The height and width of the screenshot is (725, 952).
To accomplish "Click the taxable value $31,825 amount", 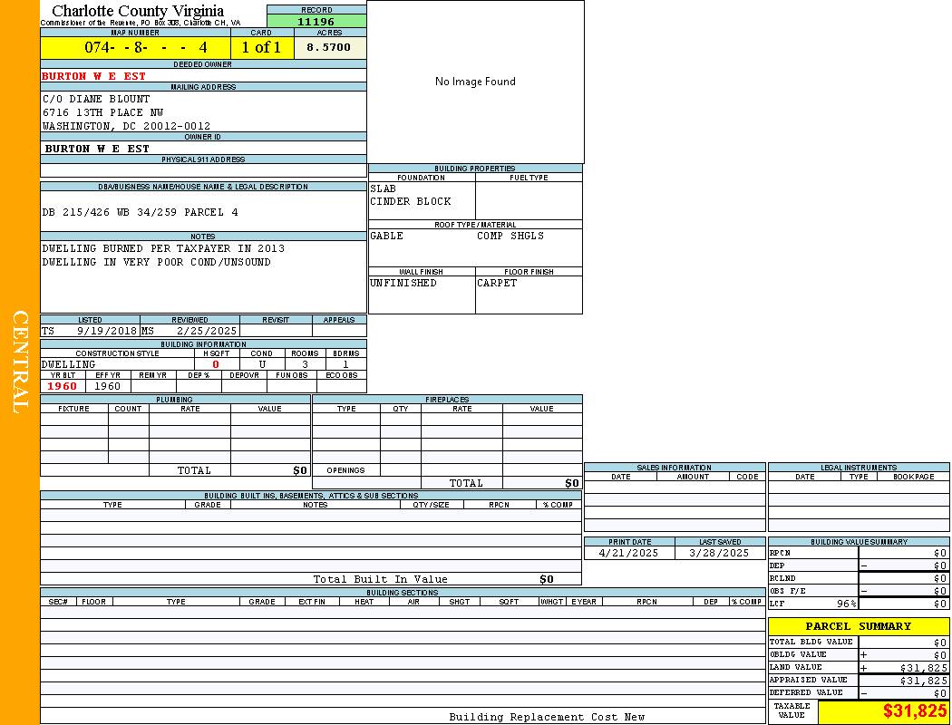I will click(915, 711).
